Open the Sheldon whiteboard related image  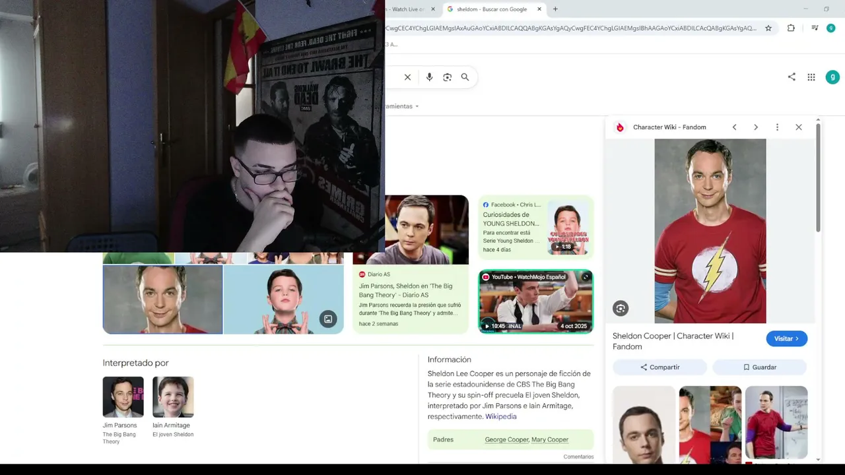tap(776, 422)
